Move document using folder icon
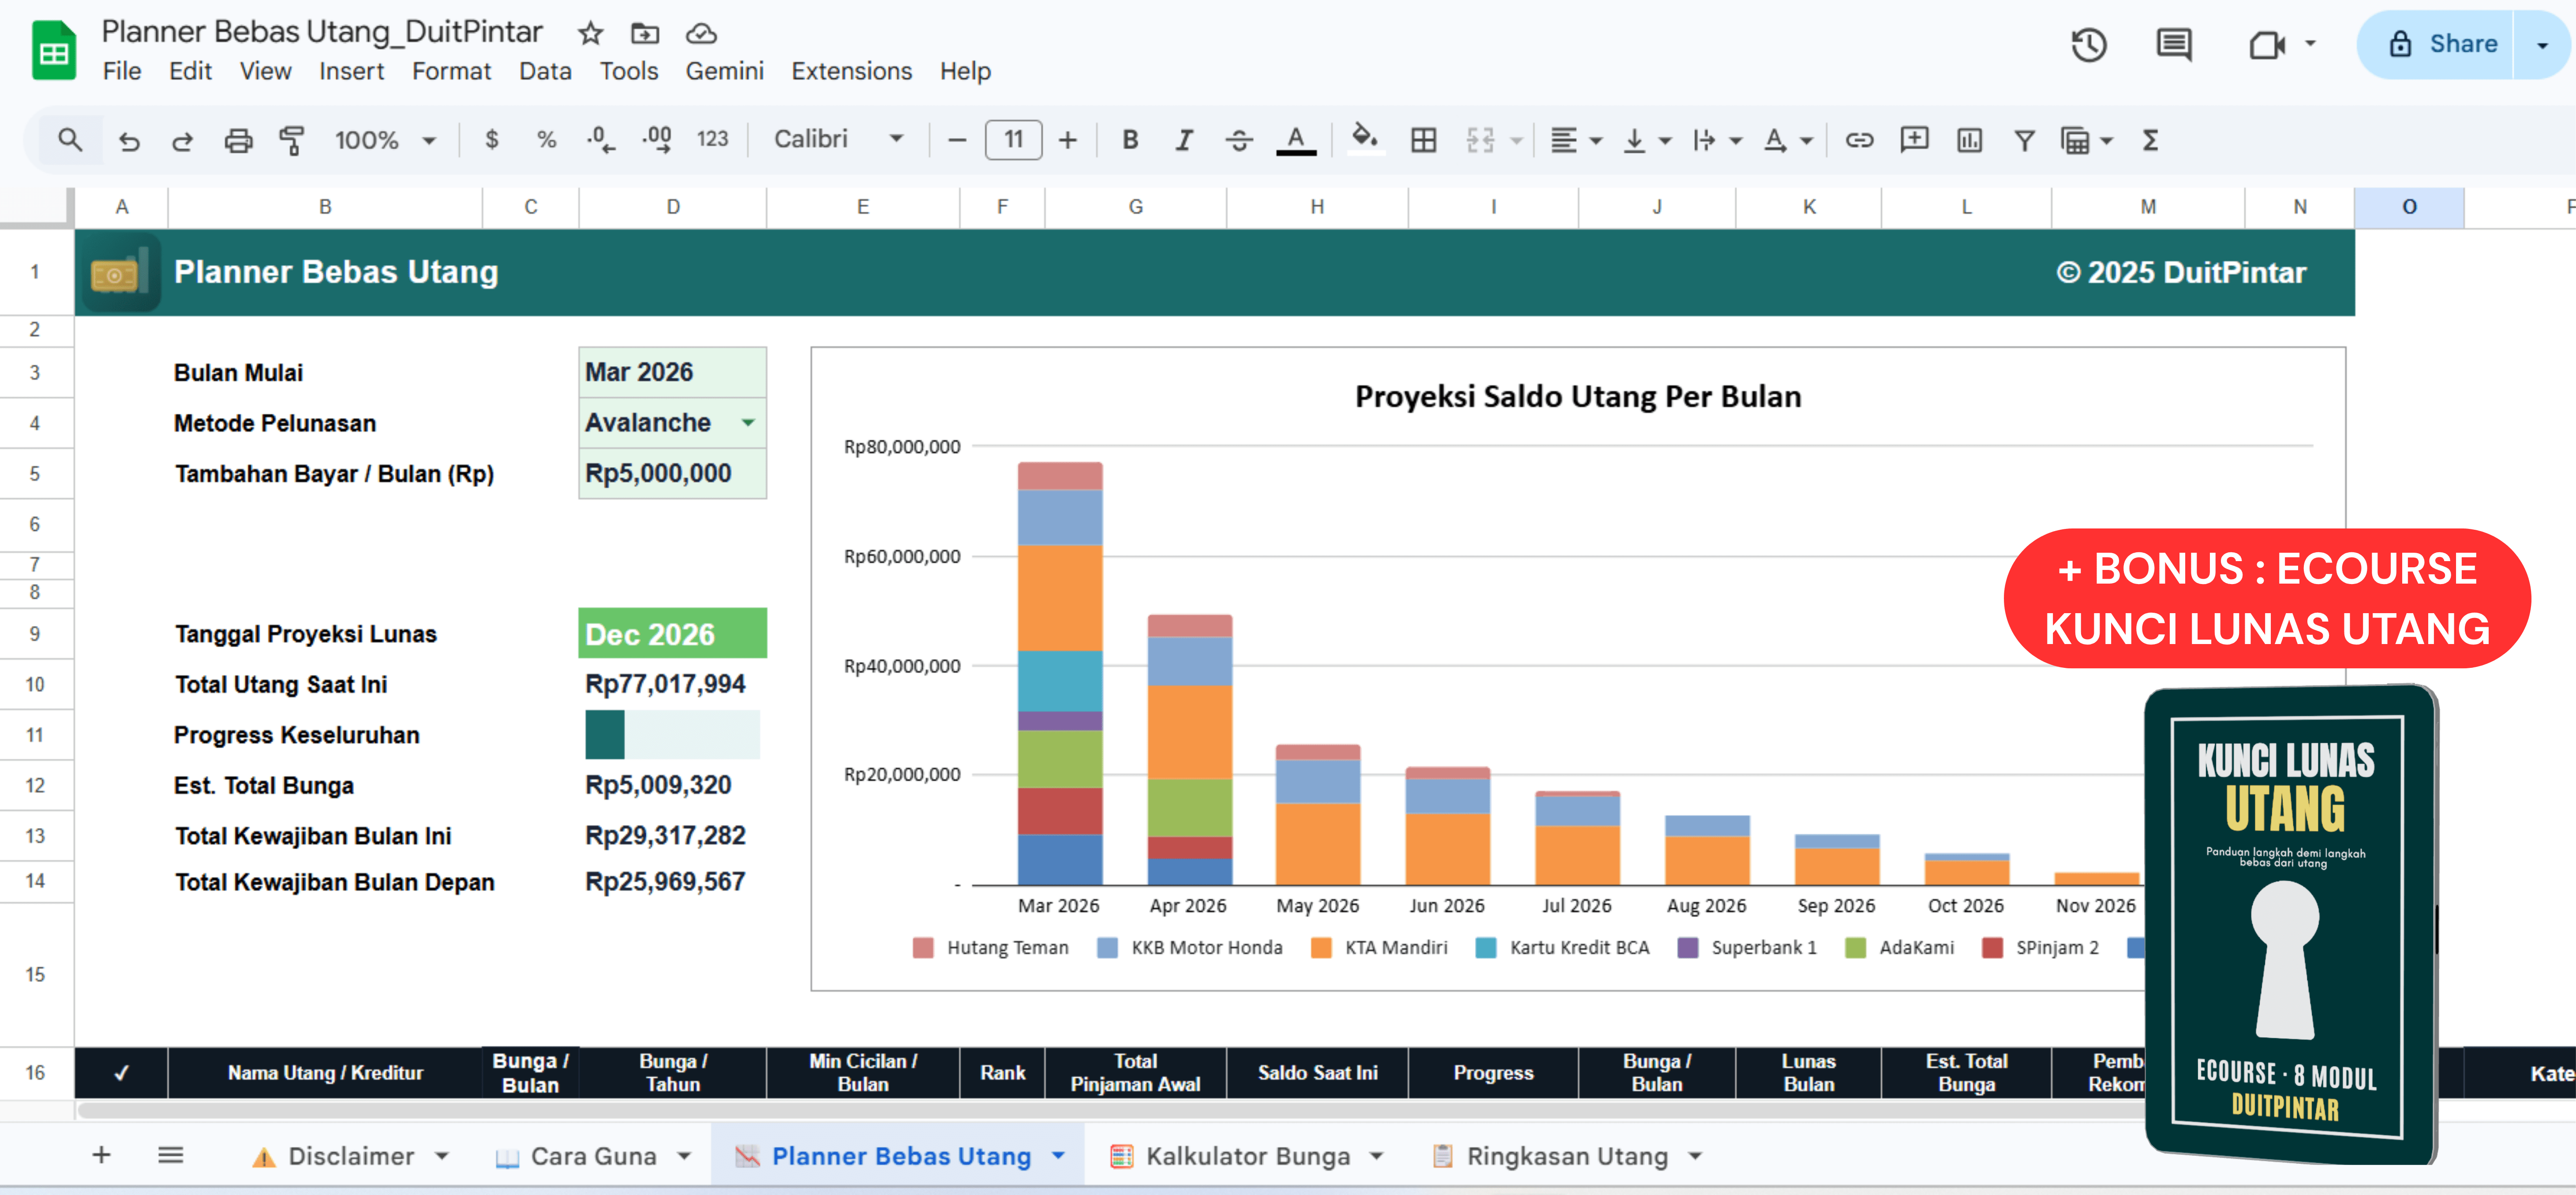Screen dimensions: 2576x1195 pos(645,34)
